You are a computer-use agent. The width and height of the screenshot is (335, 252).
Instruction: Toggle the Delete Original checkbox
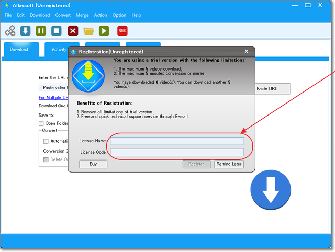click(46, 159)
